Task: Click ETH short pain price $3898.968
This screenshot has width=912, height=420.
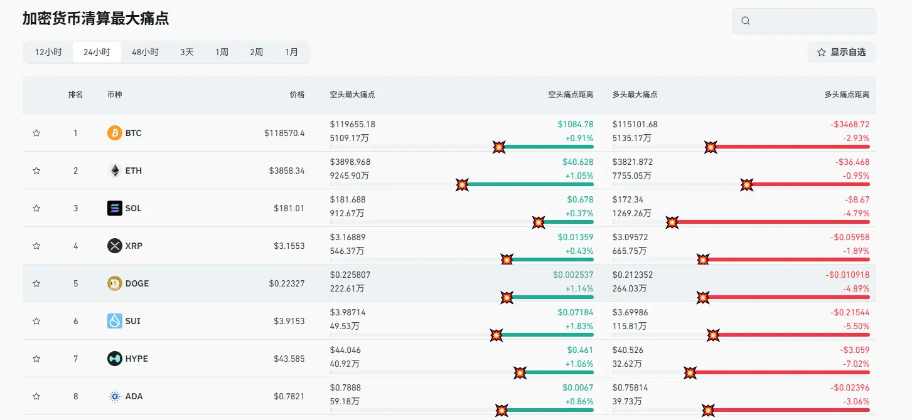Action: click(x=350, y=162)
